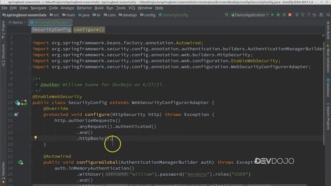Click config package breadcrumb in navigation bar

pyautogui.click(x=148, y=15)
